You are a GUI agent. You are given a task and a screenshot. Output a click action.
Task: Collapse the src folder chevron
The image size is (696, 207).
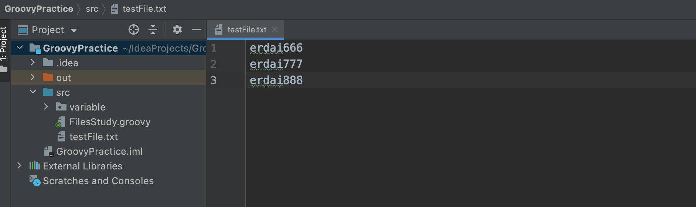click(33, 92)
